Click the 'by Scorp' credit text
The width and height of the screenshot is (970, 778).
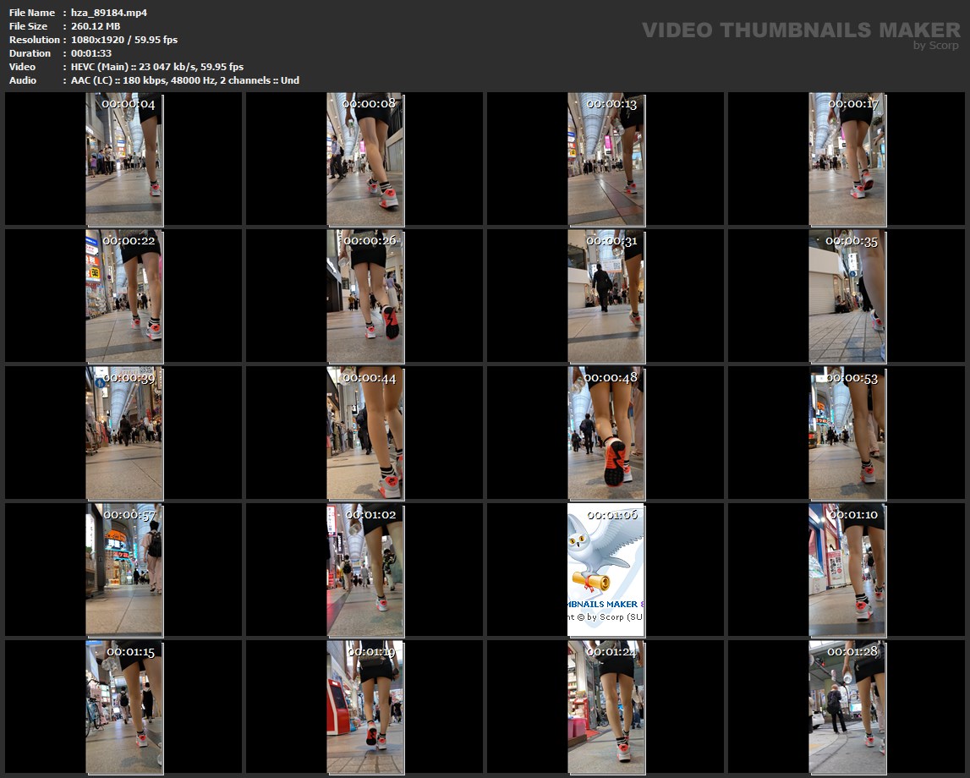tap(936, 46)
